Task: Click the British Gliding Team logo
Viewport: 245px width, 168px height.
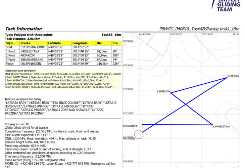Action: [226, 6]
